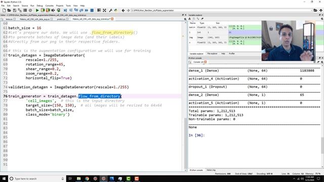Re-run last script toolbar icon

[x=59, y=10]
